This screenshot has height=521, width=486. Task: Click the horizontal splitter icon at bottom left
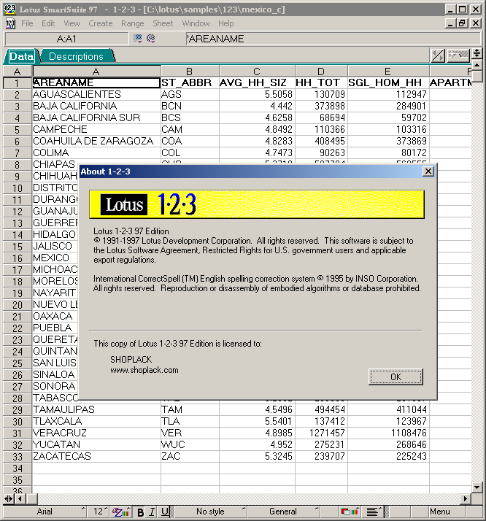[x=9, y=498]
